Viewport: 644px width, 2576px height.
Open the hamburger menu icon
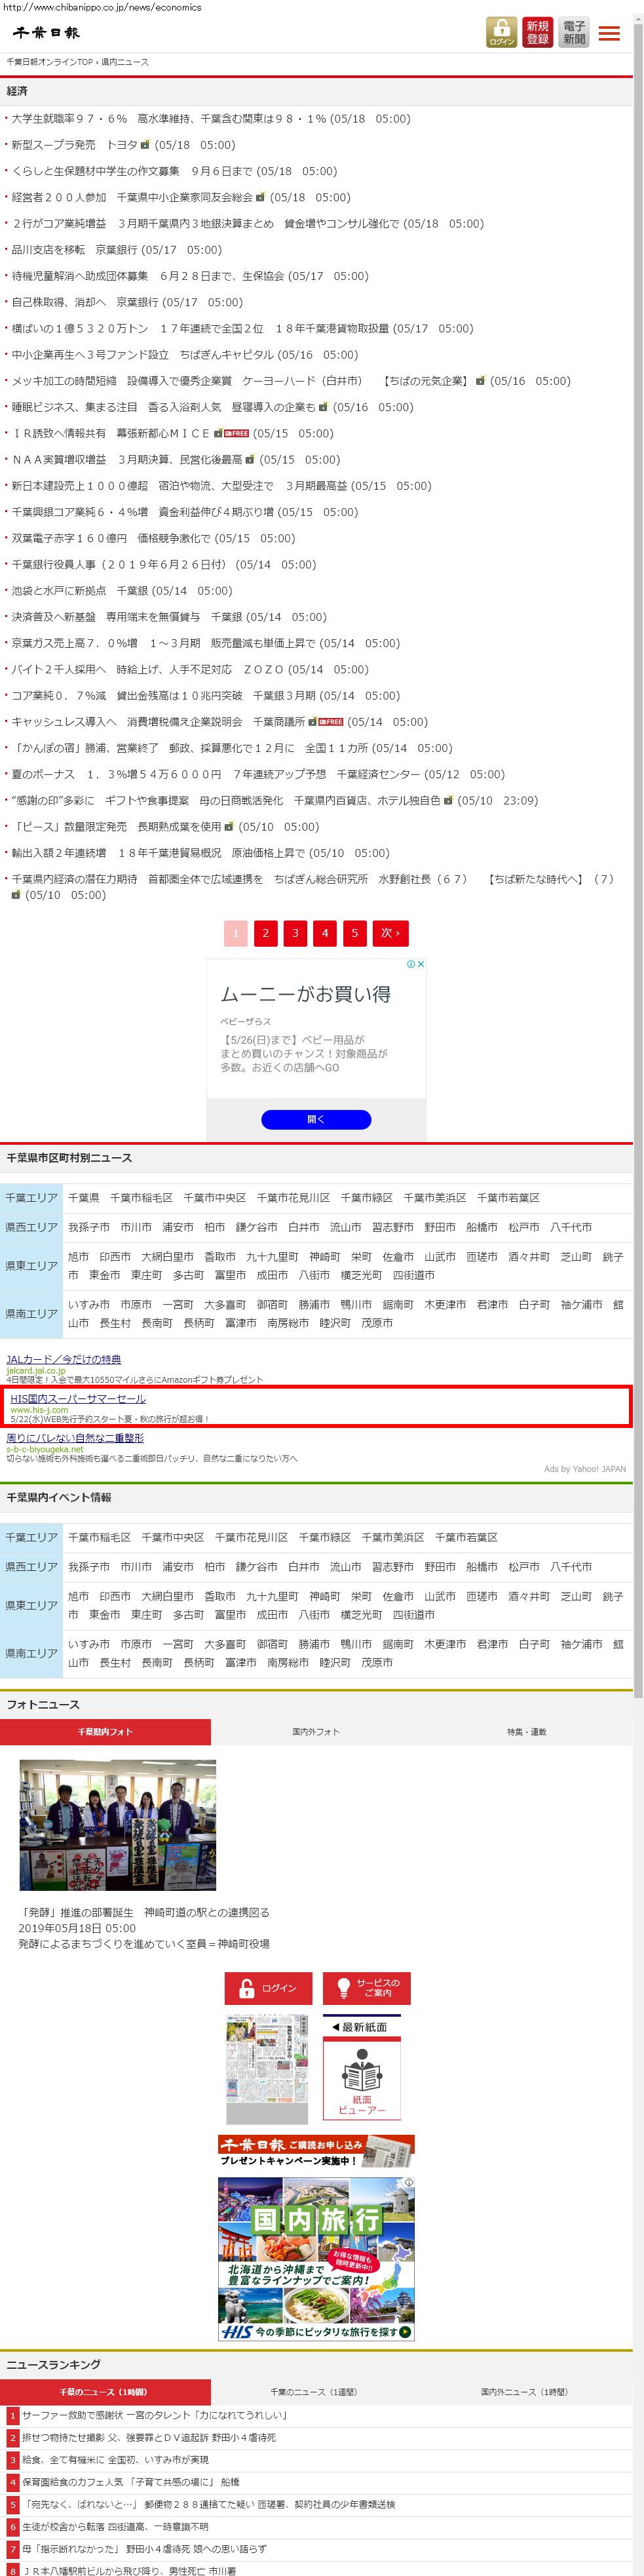[x=609, y=33]
